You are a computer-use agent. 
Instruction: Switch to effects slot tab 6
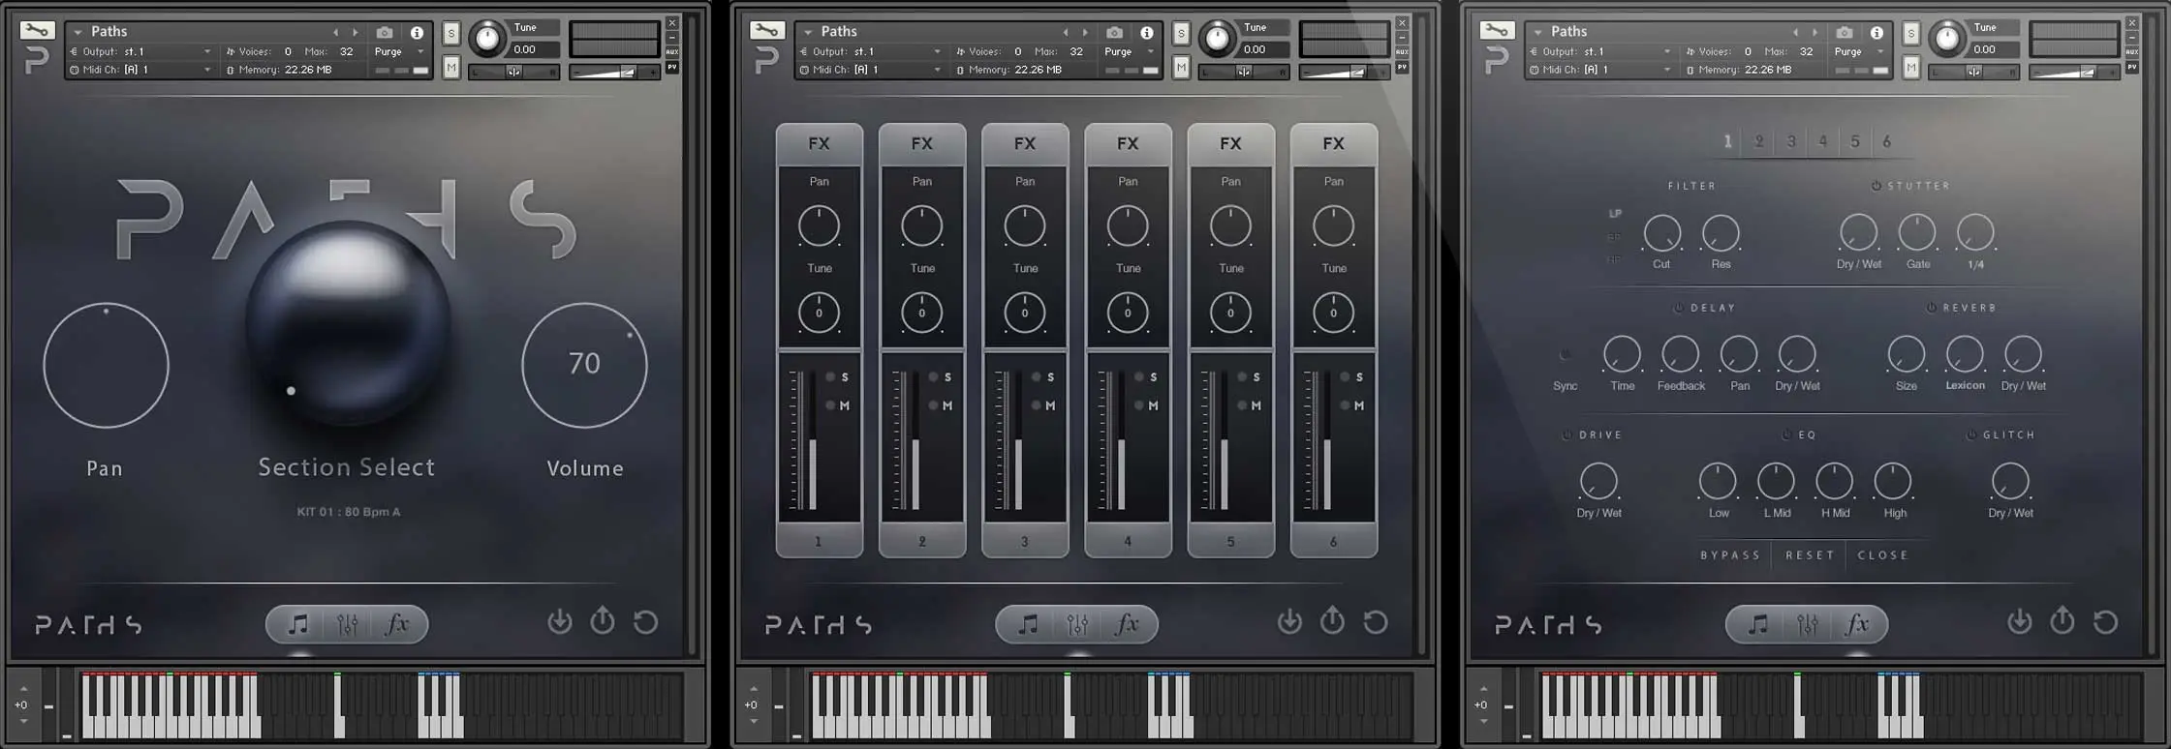1887,141
